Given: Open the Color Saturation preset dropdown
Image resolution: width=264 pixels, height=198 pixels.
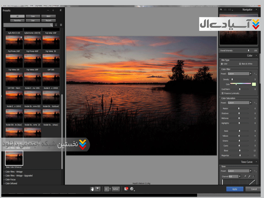Looking at the screenshot, I should [x=250, y=103].
